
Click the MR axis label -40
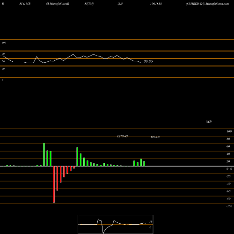point(228,184)
